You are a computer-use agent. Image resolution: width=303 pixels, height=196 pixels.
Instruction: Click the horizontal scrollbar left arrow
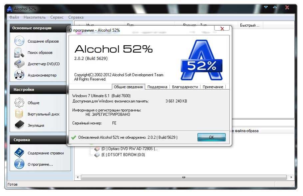tap(78, 177)
